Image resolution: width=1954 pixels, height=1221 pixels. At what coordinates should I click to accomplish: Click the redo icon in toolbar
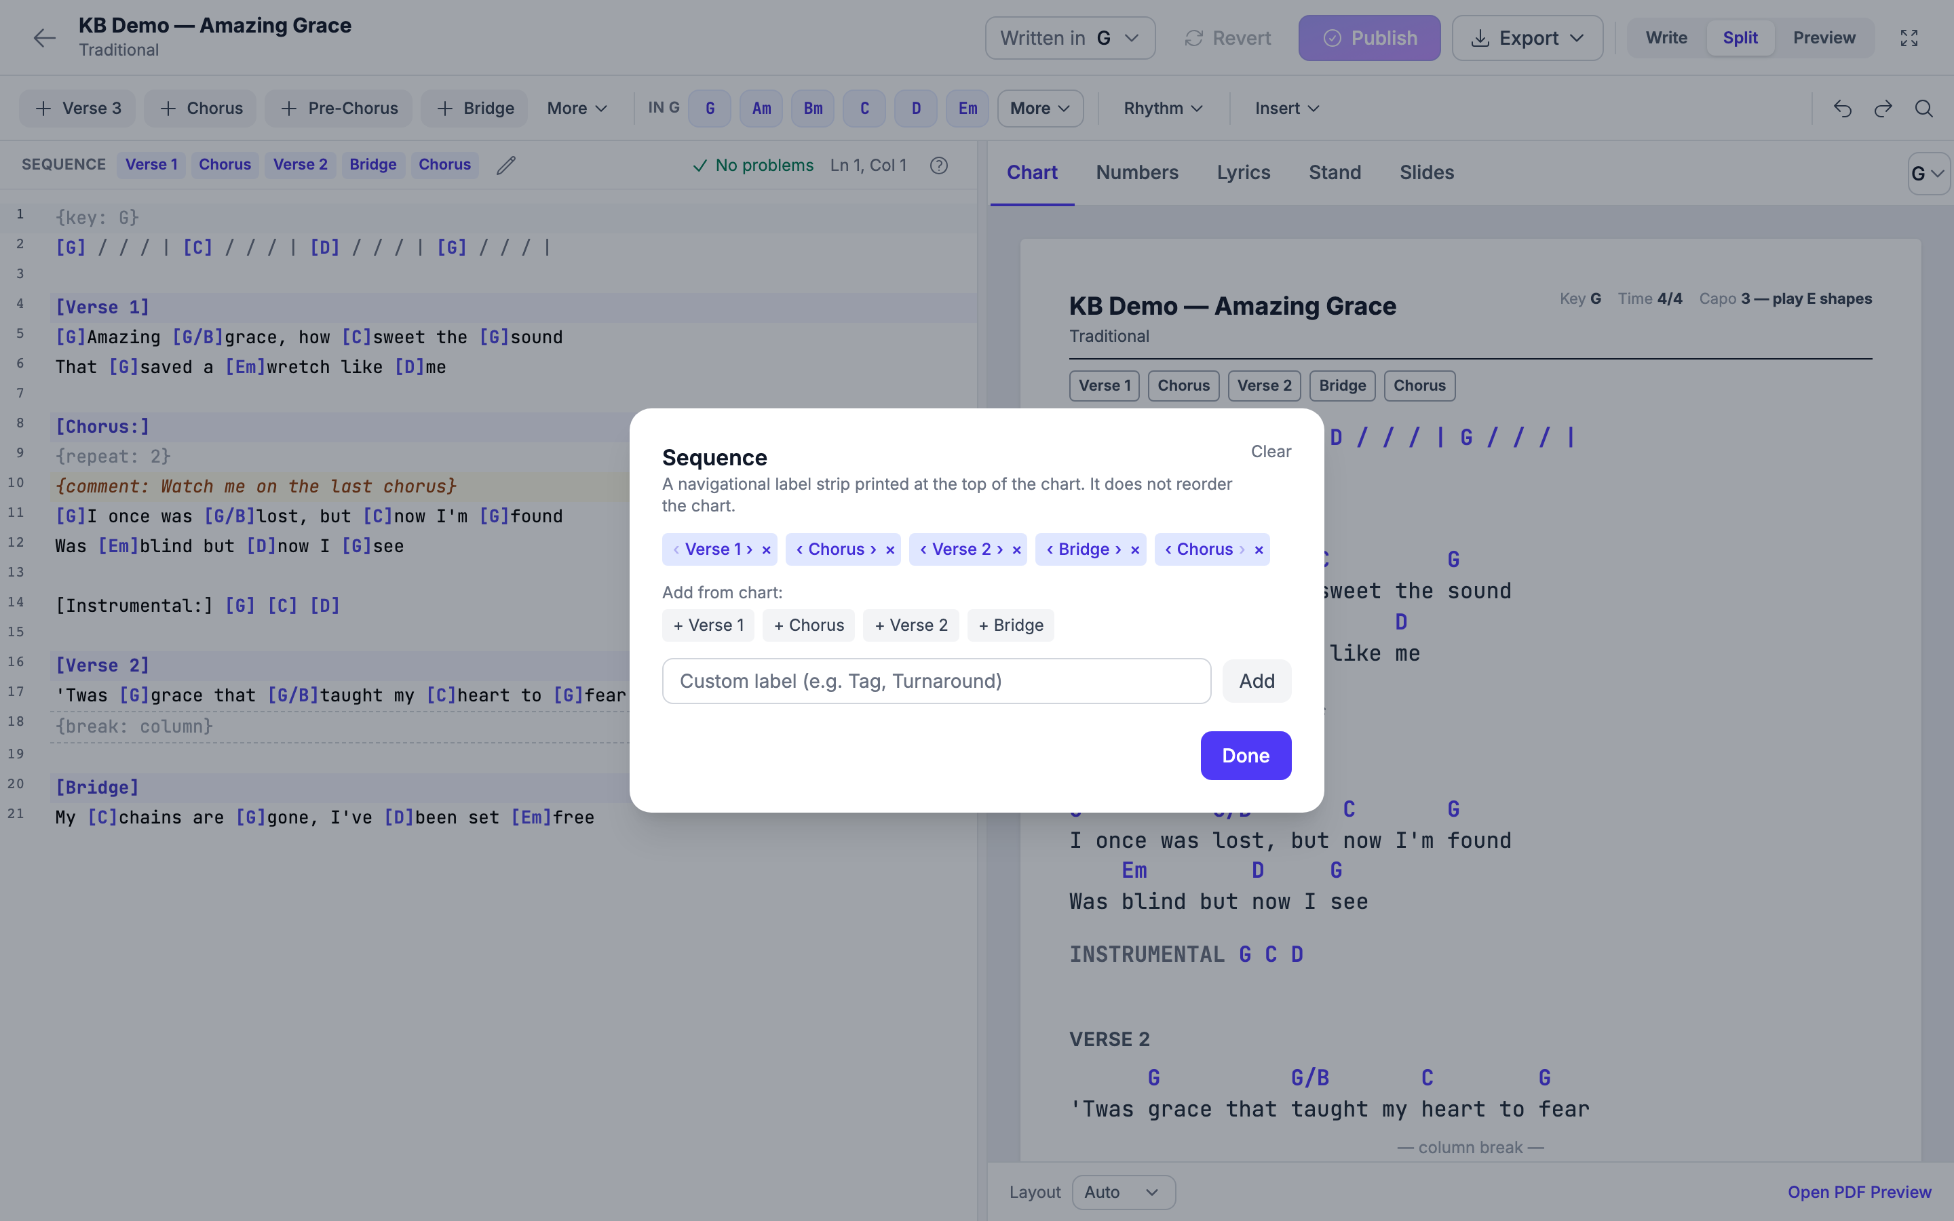(1883, 109)
